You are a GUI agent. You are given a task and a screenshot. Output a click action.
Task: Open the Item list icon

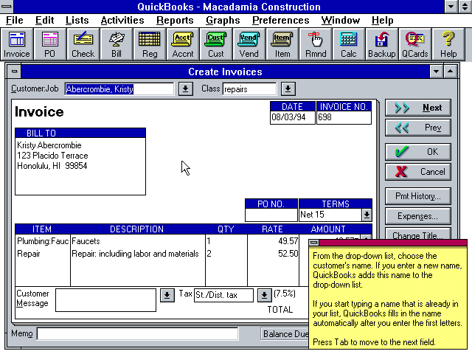(x=282, y=44)
